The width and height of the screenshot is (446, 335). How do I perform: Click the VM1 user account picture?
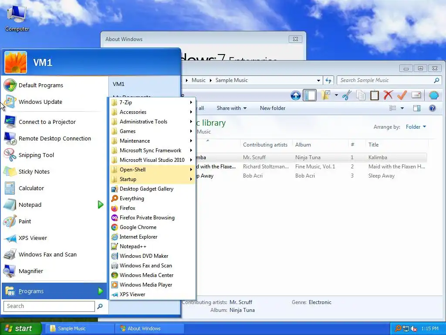coord(16,62)
